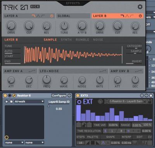Open the first 'none' dropdown
This screenshot has height=148, width=155.
pyautogui.click(x=14, y=143)
